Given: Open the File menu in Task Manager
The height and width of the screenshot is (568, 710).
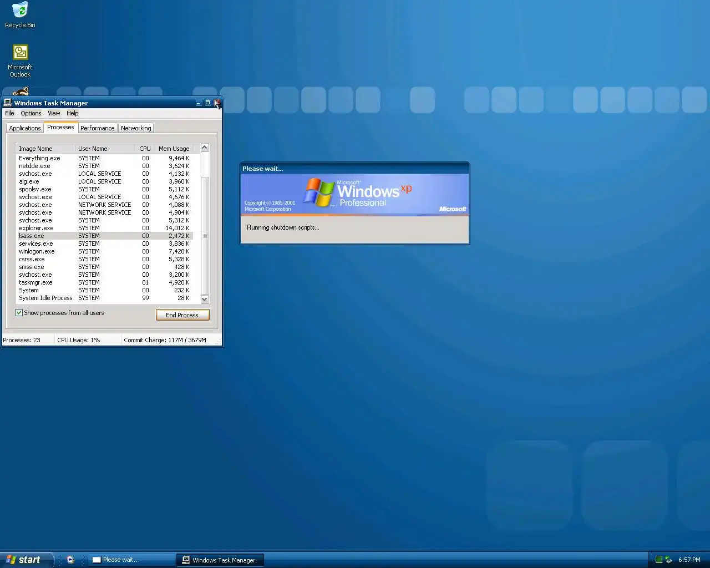Looking at the screenshot, I should tap(9, 113).
